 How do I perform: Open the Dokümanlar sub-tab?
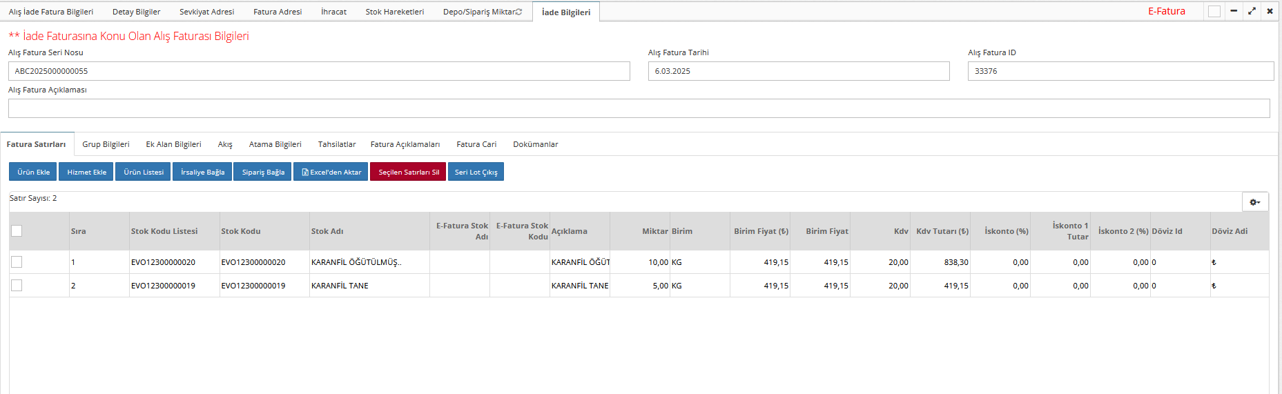coord(535,144)
